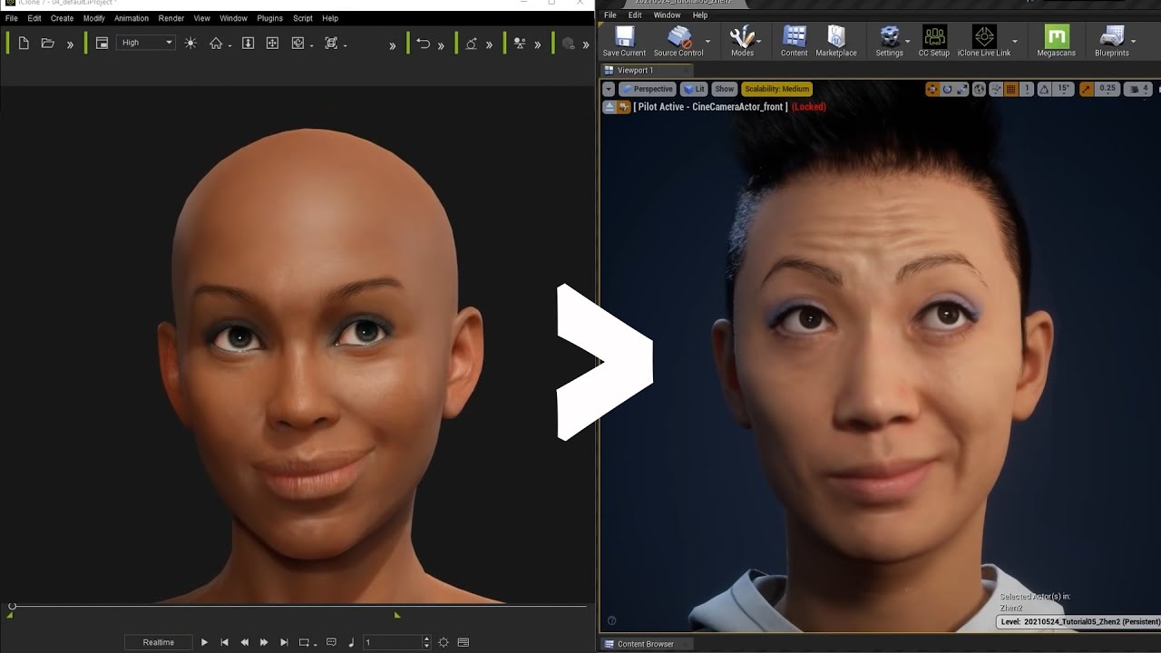This screenshot has width=1161, height=653.
Task: Click the Perspective viewport button
Action: click(648, 89)
